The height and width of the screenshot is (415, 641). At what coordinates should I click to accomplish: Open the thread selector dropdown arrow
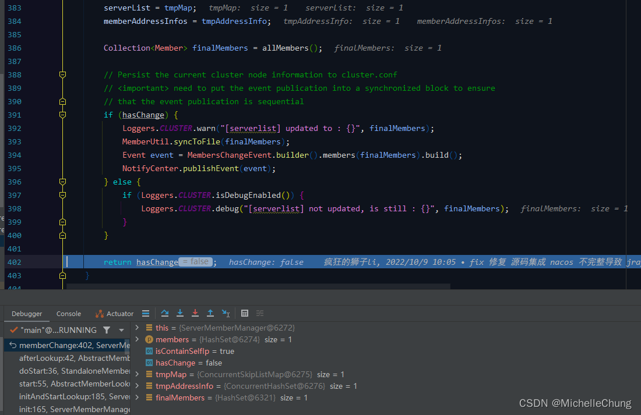[121, 330]
